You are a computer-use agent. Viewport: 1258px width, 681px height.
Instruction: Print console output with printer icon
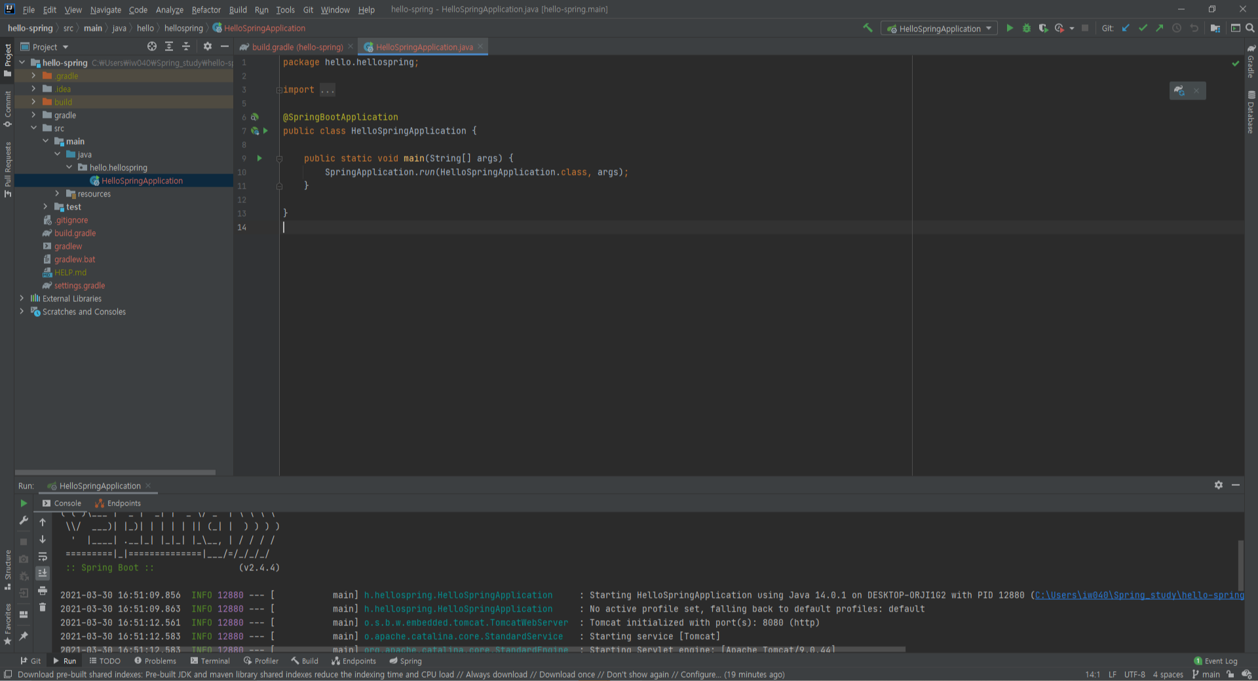pos(43,591)
